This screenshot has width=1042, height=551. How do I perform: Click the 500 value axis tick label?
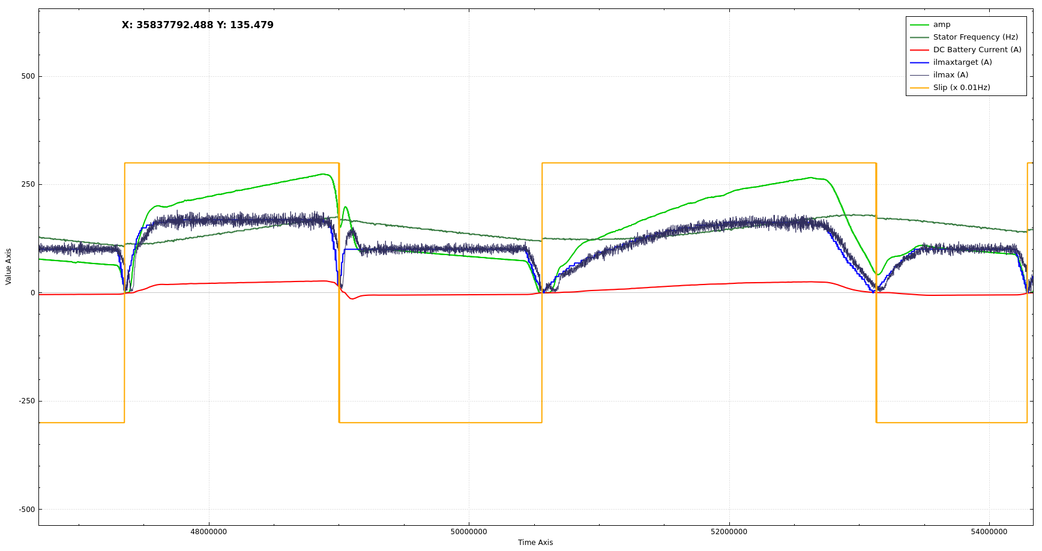tap(28, 76)
